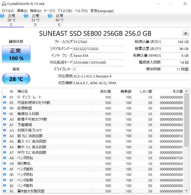
Task: Click status icon for attribute 0C 電源投入回数
Action: [x=4, y=113]
